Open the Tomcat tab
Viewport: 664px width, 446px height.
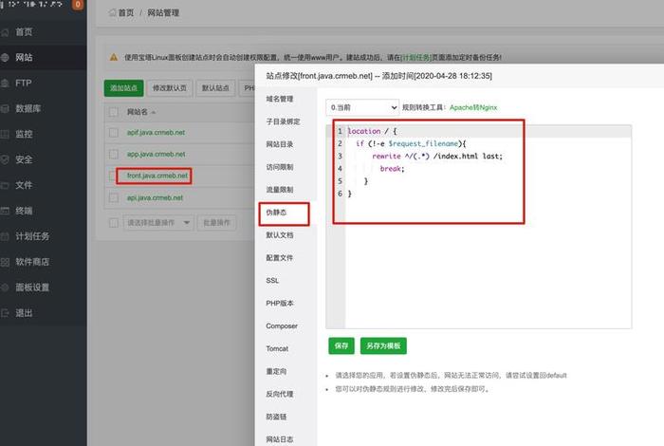pyautogui.click(x=277, y=348)
